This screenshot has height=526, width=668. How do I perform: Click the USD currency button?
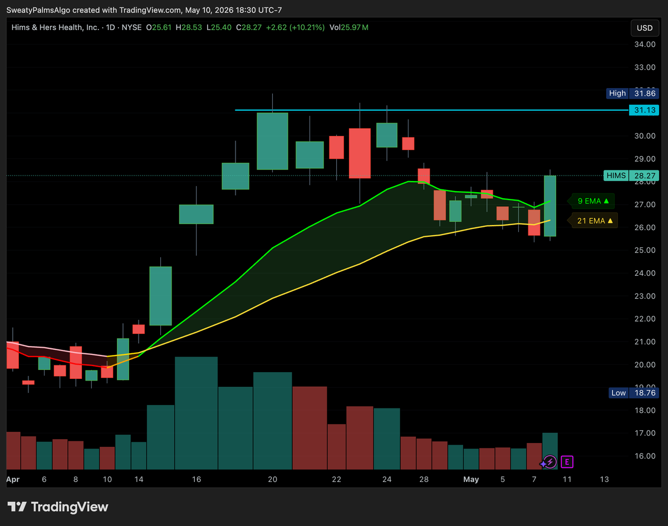(x=645, y=28)
